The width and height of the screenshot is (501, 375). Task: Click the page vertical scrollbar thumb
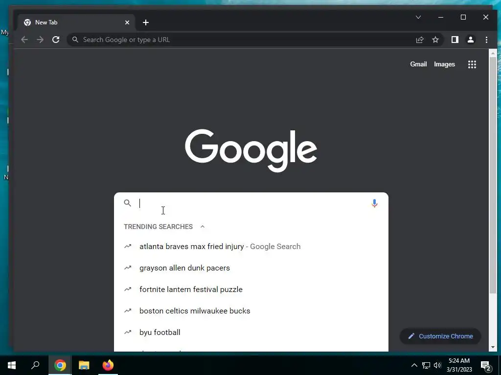[x=493, y=175]
